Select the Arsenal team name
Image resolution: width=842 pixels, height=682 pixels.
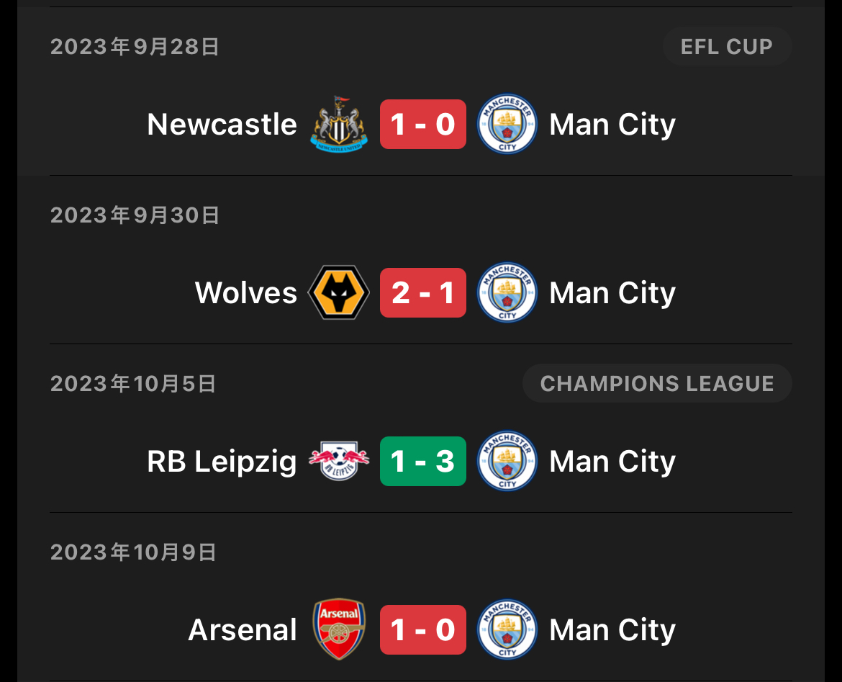[243, 629]
